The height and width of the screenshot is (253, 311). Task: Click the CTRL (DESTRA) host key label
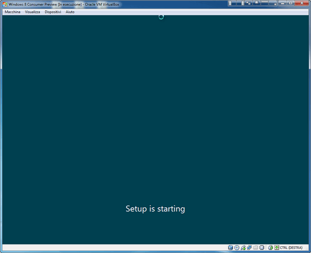coord(291,248)
